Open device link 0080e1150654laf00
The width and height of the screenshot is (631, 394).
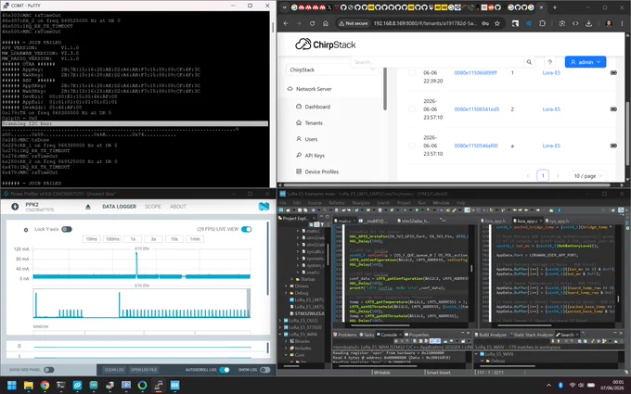476,146
